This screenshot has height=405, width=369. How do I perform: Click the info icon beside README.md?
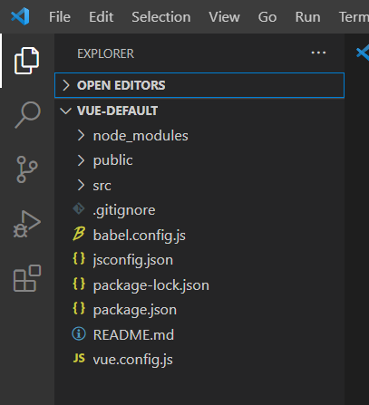tap(79, 333)
